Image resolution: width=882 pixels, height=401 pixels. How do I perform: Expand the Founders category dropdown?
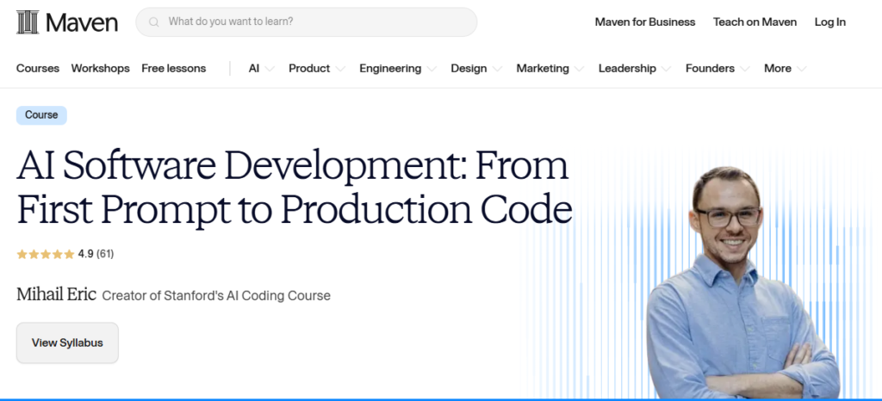coord(717,69)
